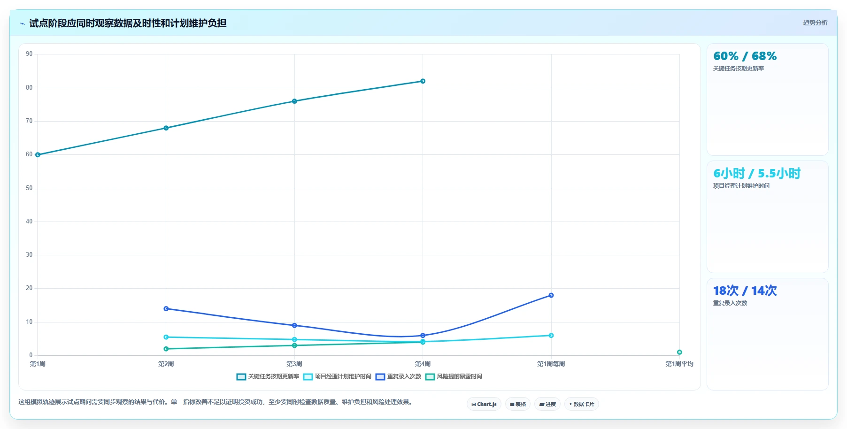Select risk-exposure point at 3 for 第3周
847x429 pixels.
pyautogui.click(x=294, y=345)
